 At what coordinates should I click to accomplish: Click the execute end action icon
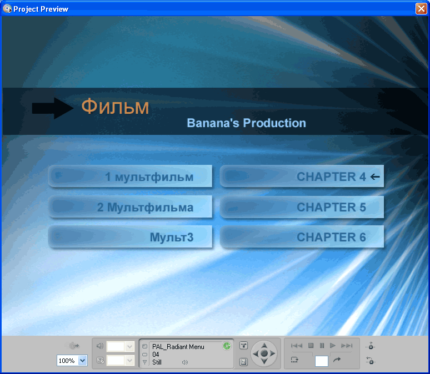tap(370, 346)
